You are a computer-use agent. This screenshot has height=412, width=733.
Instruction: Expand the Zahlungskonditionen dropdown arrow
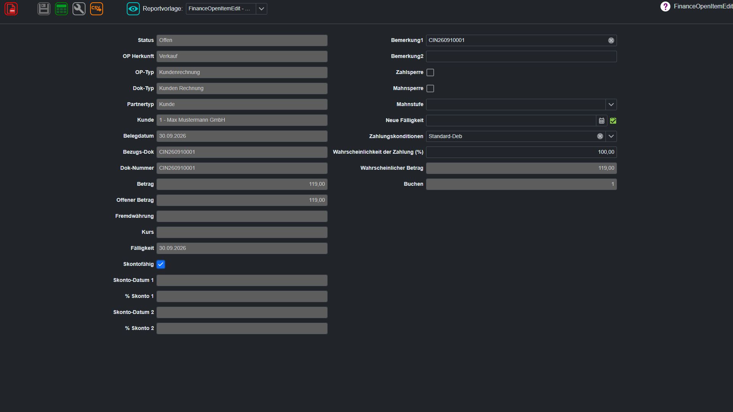tap(611, 136)
